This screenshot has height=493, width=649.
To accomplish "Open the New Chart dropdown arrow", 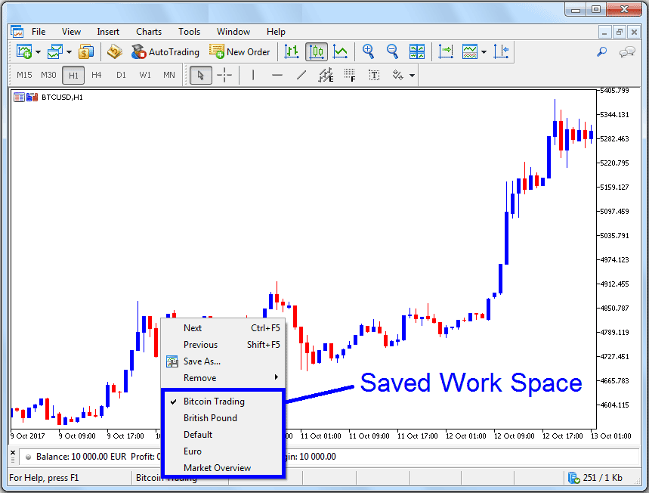I will pos(38,51).
